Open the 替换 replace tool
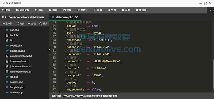Viewport: 214px width, 99px height. 67,10
